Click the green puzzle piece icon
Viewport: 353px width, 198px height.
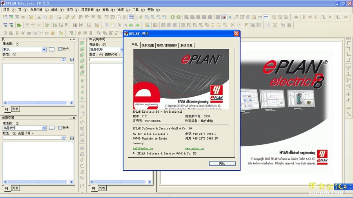tap(19, 25)
